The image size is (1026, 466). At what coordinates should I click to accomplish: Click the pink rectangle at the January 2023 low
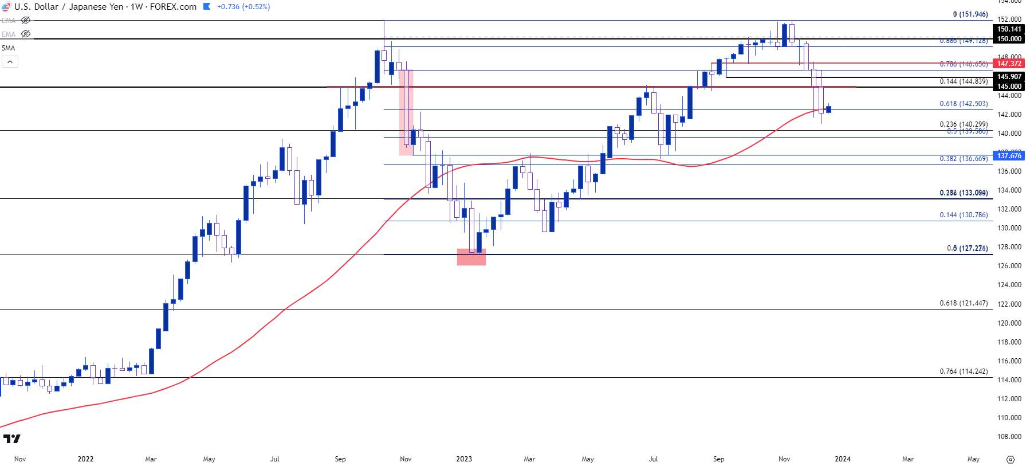[x=471, y=257]
